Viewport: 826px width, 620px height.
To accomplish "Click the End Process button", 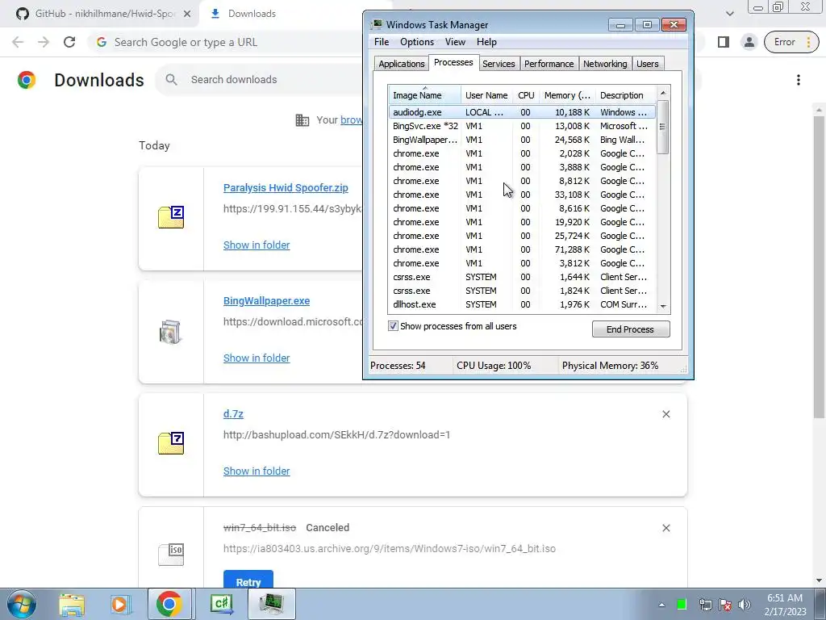I will (631, 329).
